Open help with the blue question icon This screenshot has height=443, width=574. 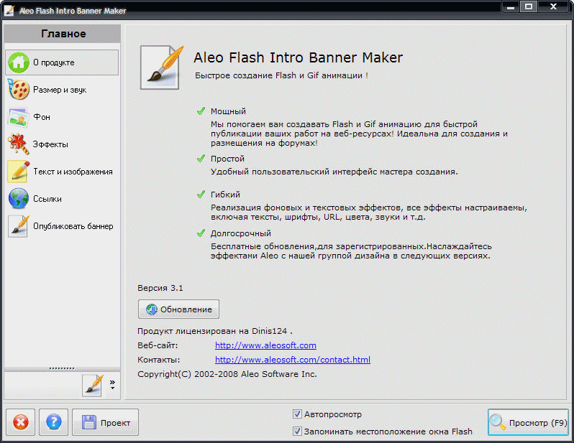point(53,422)
